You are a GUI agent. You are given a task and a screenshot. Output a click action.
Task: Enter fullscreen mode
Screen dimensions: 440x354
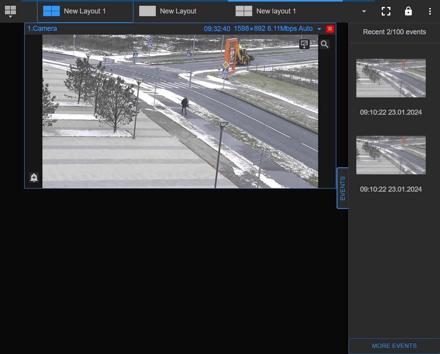386,11
